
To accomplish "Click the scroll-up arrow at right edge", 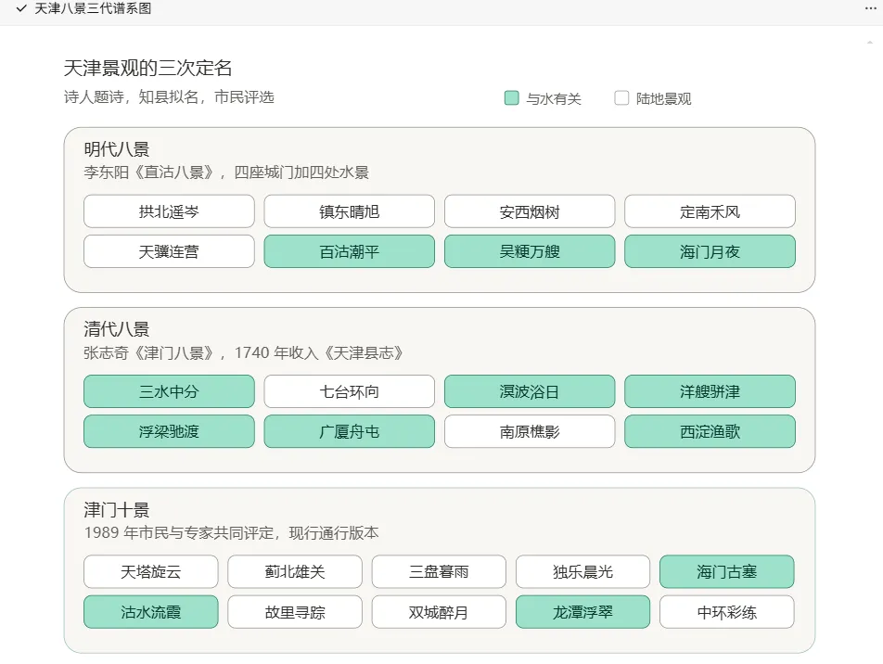I will pyautogui.click(x=871, y=43).
